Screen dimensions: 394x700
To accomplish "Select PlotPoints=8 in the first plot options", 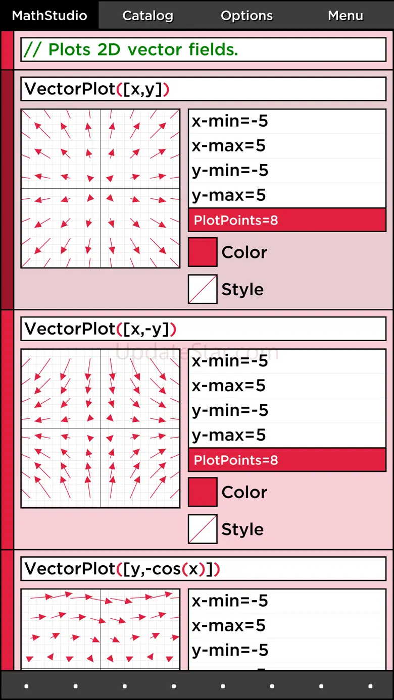I will tap(287, 220).
